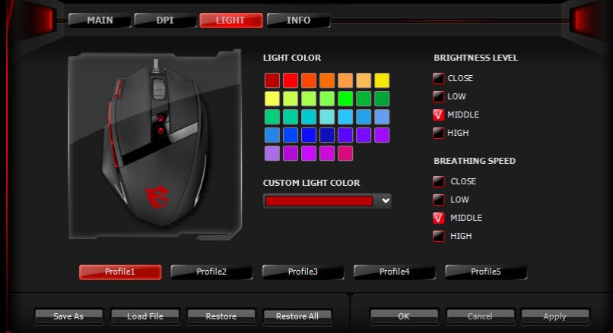Image resolution: width=613 pixels, height=333 pixels.
Task: Set brightness level to LOW
Action: pos(439,96)
